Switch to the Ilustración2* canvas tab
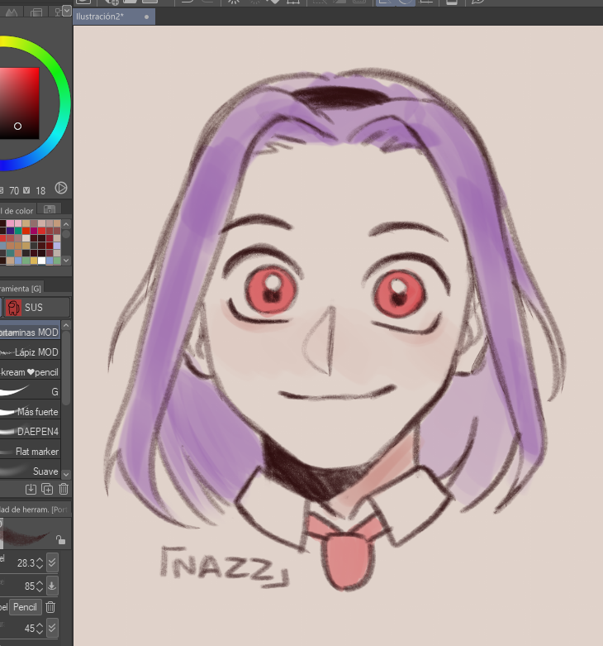Viewport: 603px width, 646px height. pyautogui.click(x=114, y=17)
